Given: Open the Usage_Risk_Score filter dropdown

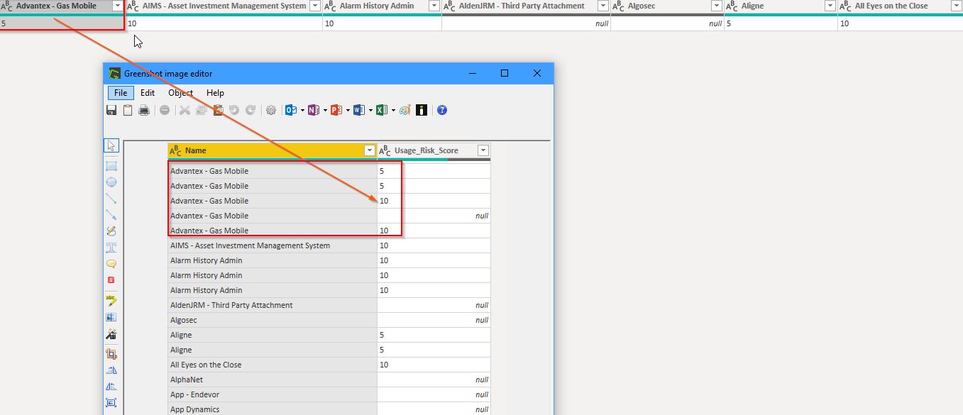Looking at the screenshot, I should tap(483, 150).
